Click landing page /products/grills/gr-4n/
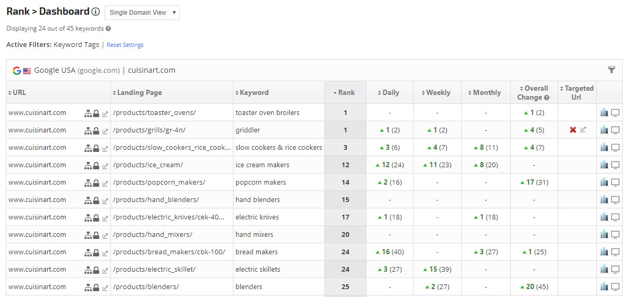The height and width of the screenshot is (297, 628). pyautogui.click(x=149, y=130)
